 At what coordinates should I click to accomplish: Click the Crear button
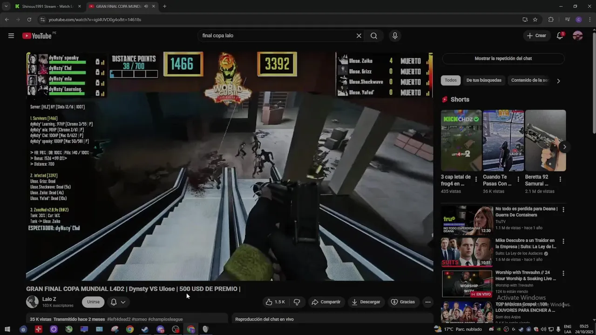tap(536, 36)
